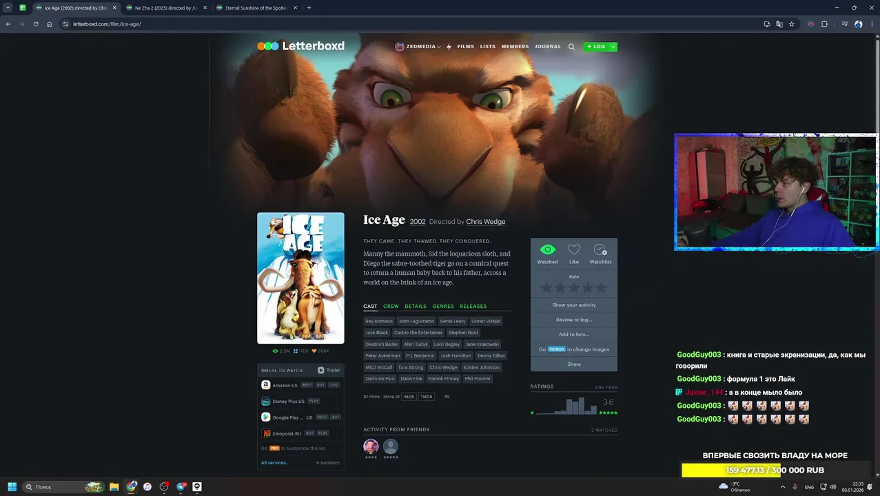
Task: Go to JOURNAL in navigation
Action: pos(548,47)
